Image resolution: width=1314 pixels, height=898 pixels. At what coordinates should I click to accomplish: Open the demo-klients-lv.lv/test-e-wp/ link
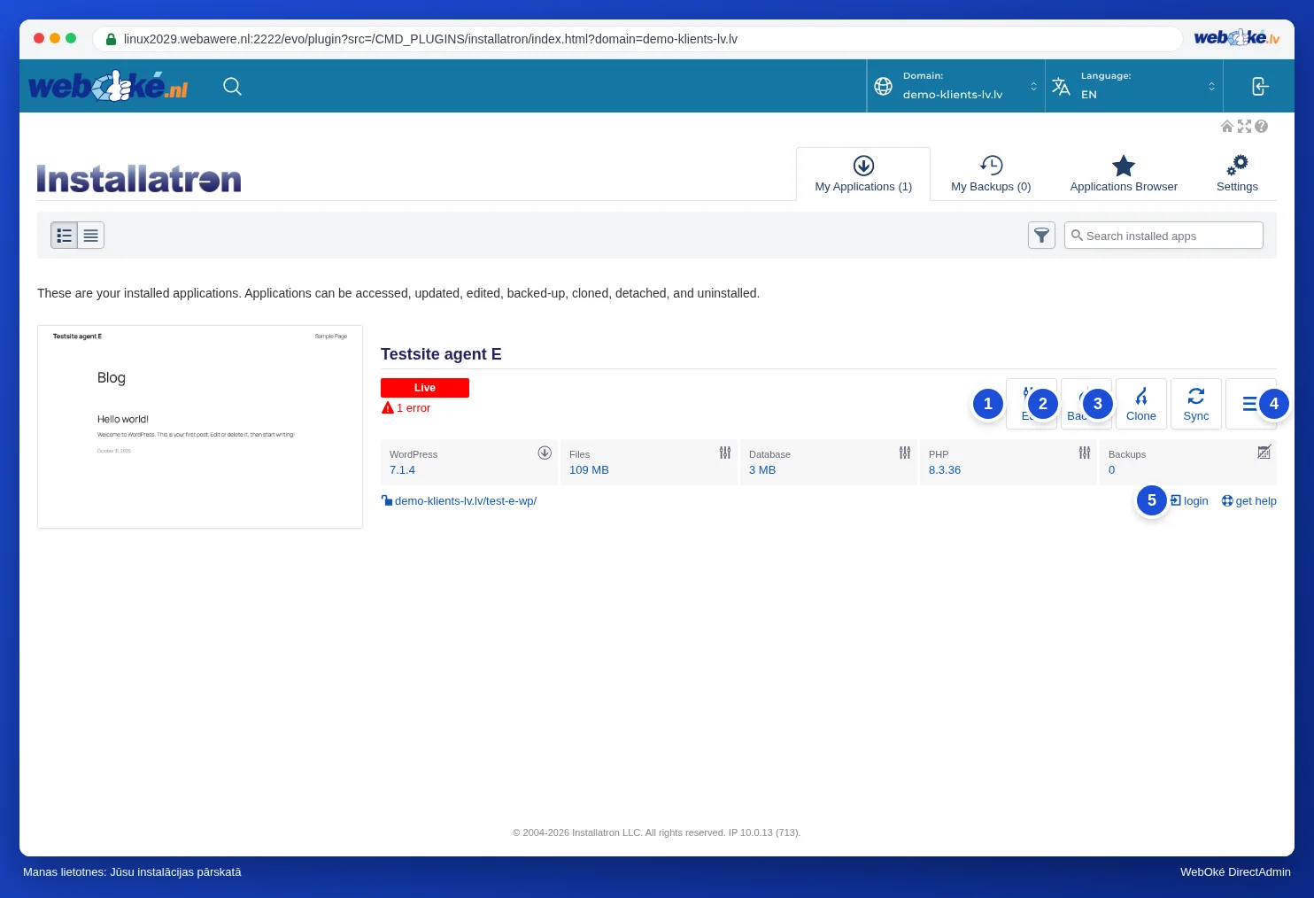[x=466, y=501]
